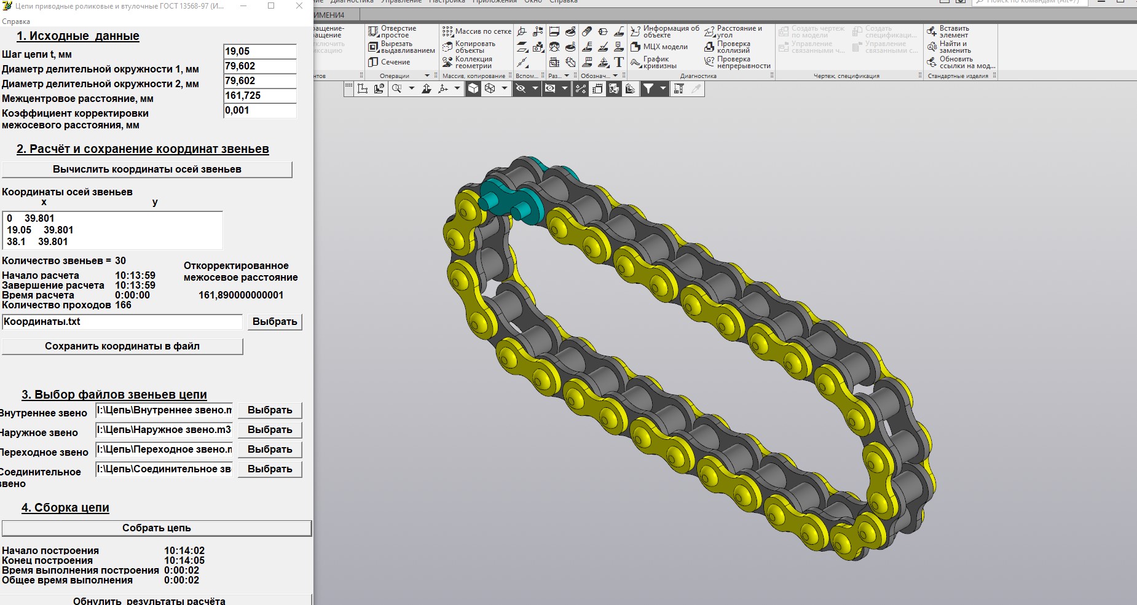The image size is (1137, 605).
Task: Open МЦХ модели mass properties
Action: pos(636,47)
